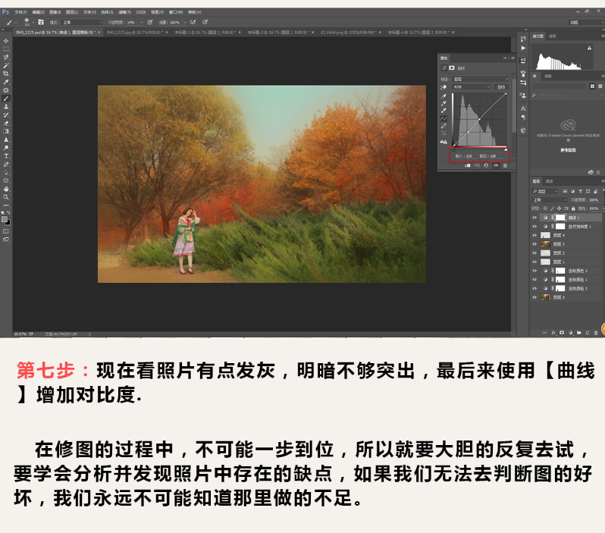The image size is (605, 533).
Task: Select the Horizontal Type tool
Action: pyautogui.click(x=6, y=156)
